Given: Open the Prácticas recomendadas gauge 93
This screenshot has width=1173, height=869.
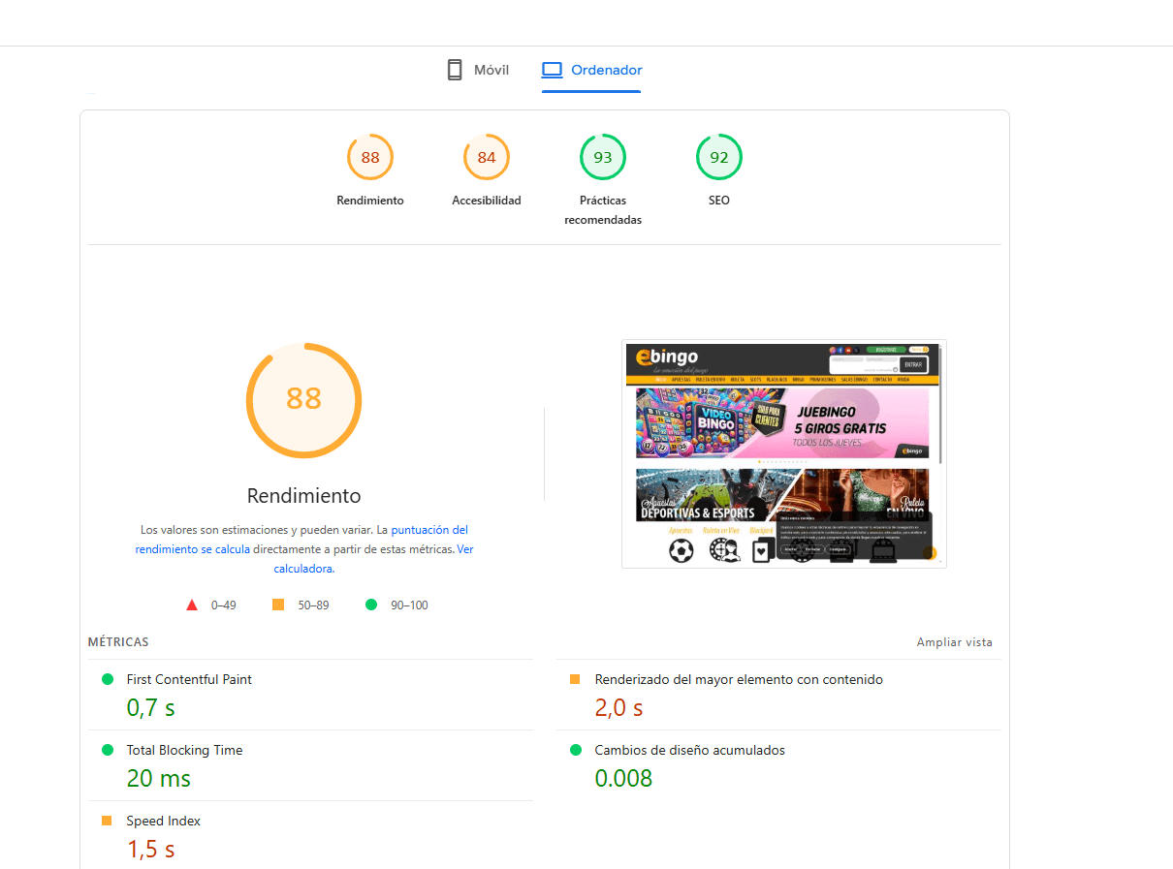Looking at the screenshot, I should point(603,157).
